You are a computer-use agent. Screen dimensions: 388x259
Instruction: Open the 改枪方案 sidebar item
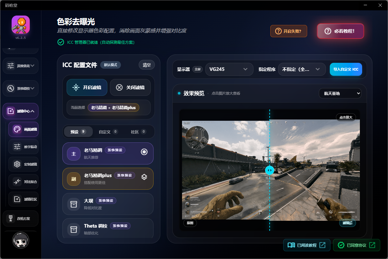pos(21,219)
